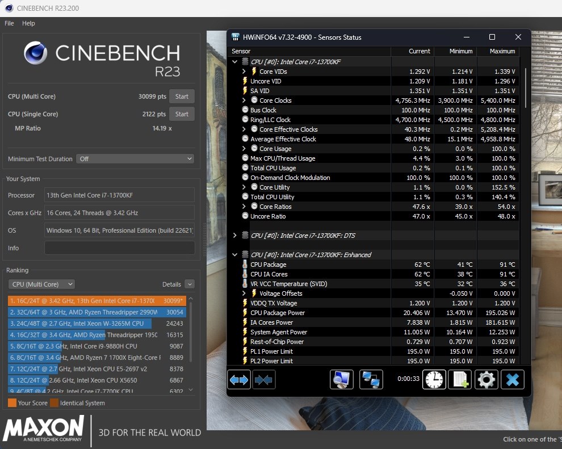Select the Core i9-9880H ranking entry
The image size is (562, 449).
click(97, 346)
